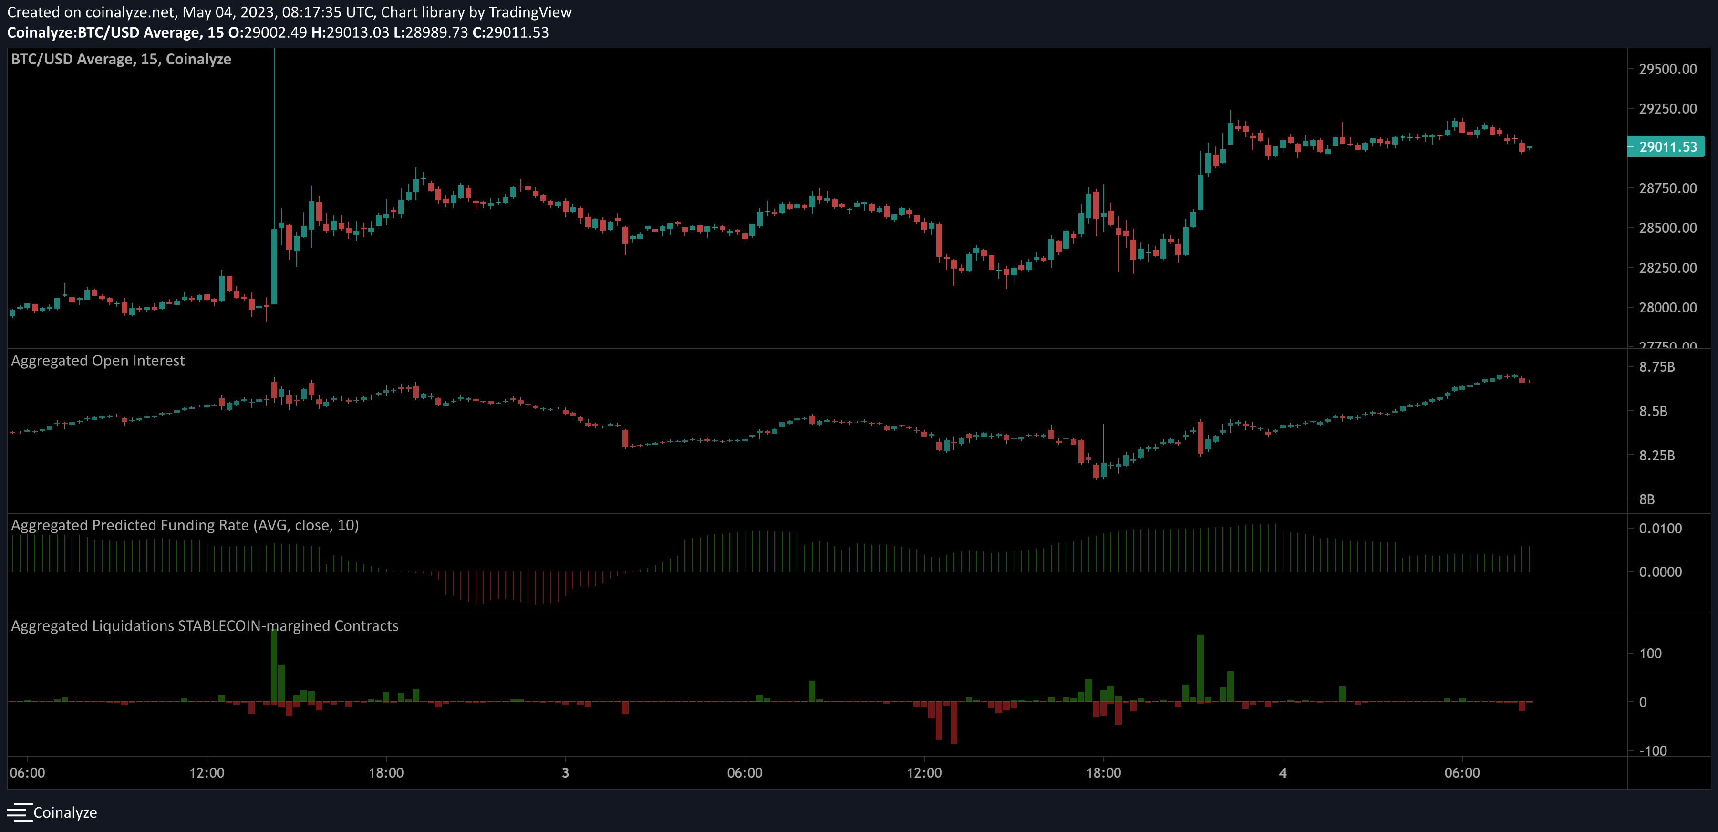Viewport: 1718px width, 832px height.
Task: Select the BTC/USD Average, 15 chart legend
Action: pyautogui.click(x=120, y=59)
